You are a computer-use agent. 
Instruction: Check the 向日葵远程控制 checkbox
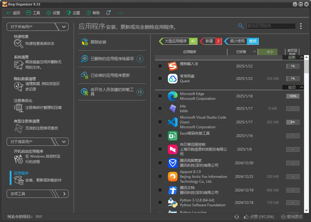[x=160, y=149]
